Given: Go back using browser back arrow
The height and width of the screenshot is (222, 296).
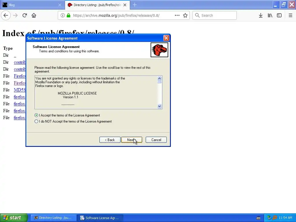Looking at the screenshot, I should [6, 15].
